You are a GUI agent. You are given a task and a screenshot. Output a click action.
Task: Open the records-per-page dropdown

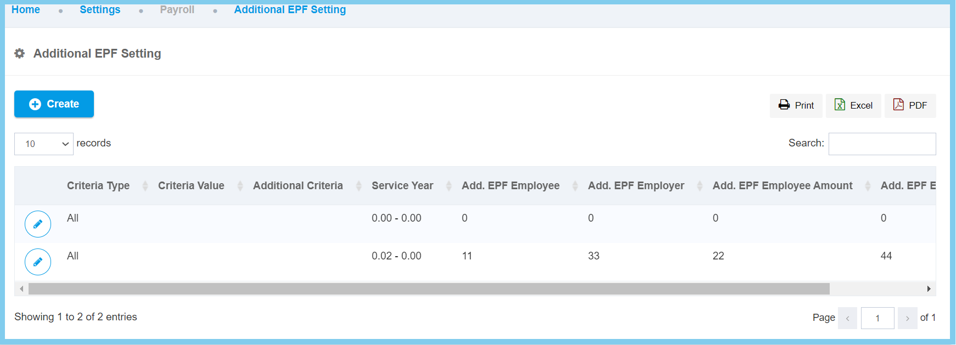pyautogui.click(x=44, y=144)
